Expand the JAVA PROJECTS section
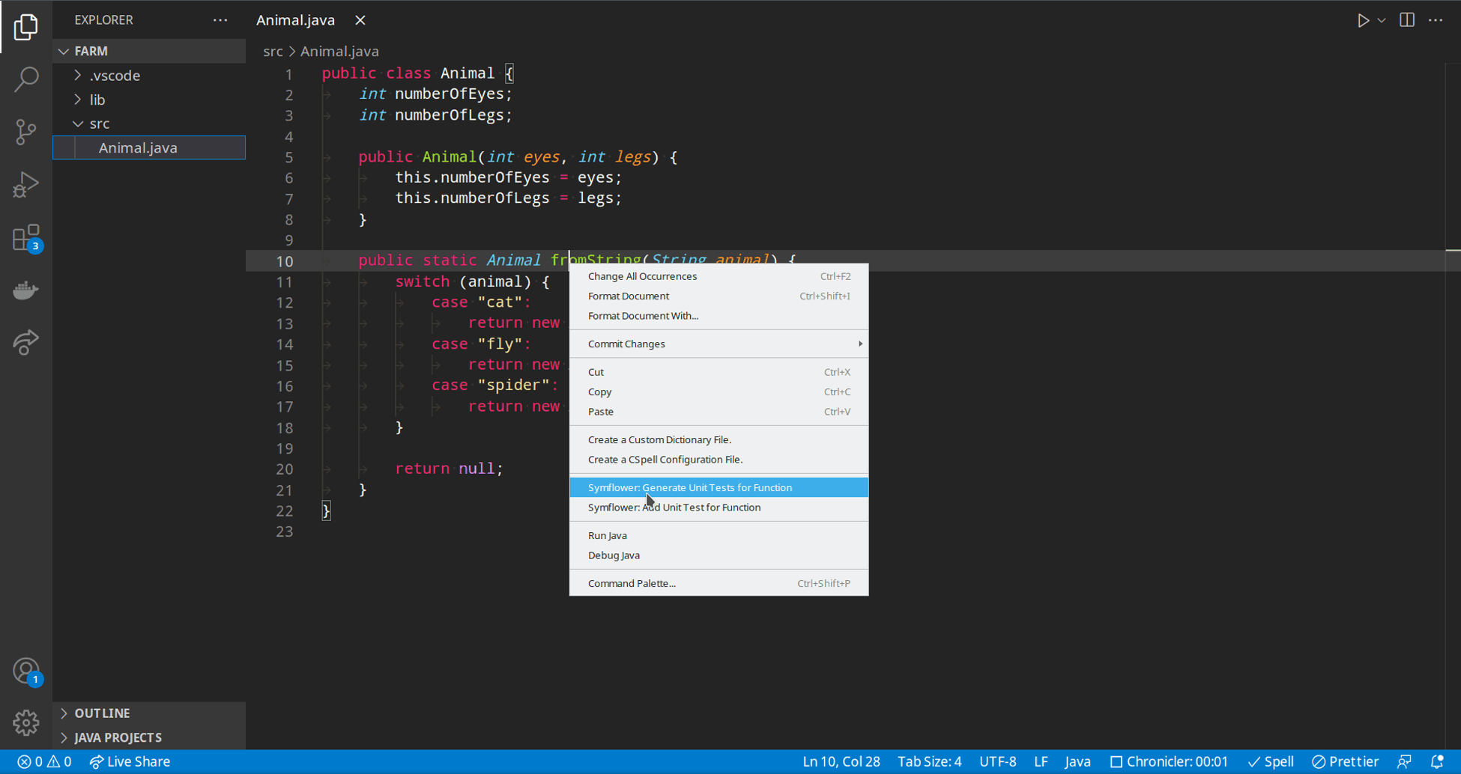1461x774 pixels. coord(149,737)
